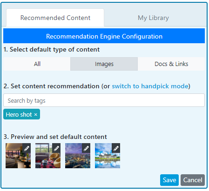Cancel the configuration dialog
Viewport: 209px width, 191px height.
pyautogui.click(x=193, y=180)
